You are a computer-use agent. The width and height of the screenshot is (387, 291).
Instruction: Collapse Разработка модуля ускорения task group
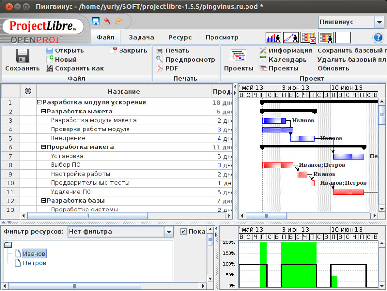coord(39,102)
